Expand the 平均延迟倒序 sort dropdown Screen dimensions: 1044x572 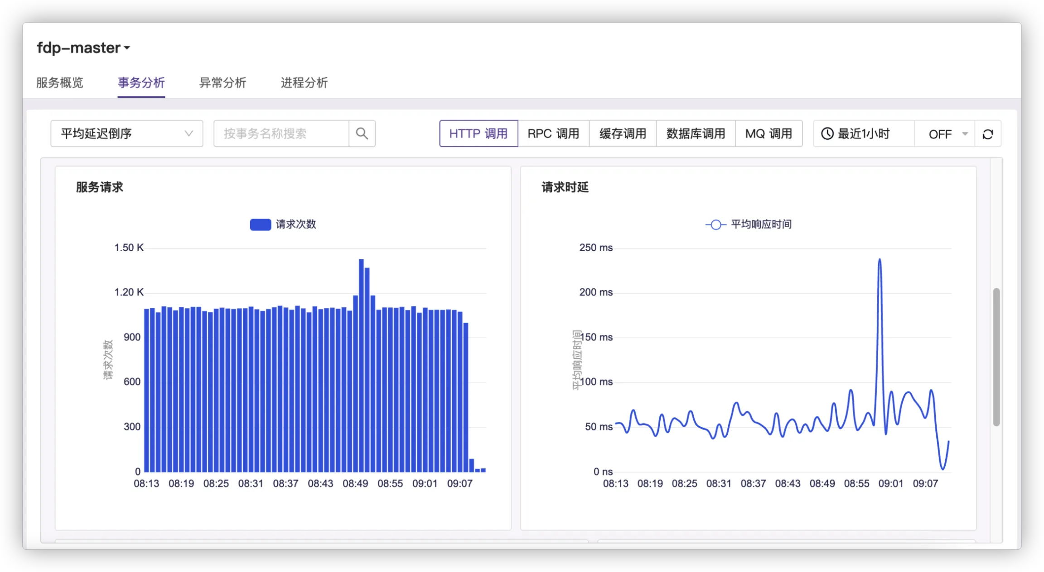tap(126, 133)
